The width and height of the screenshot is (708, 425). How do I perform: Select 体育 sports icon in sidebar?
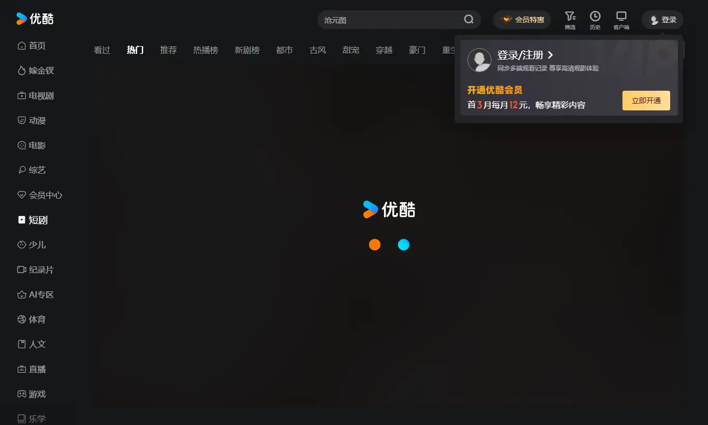[22, 319]
